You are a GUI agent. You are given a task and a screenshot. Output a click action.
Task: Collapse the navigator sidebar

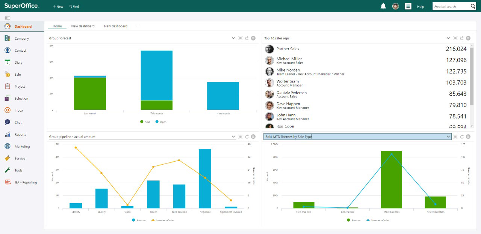pos(8,18)
